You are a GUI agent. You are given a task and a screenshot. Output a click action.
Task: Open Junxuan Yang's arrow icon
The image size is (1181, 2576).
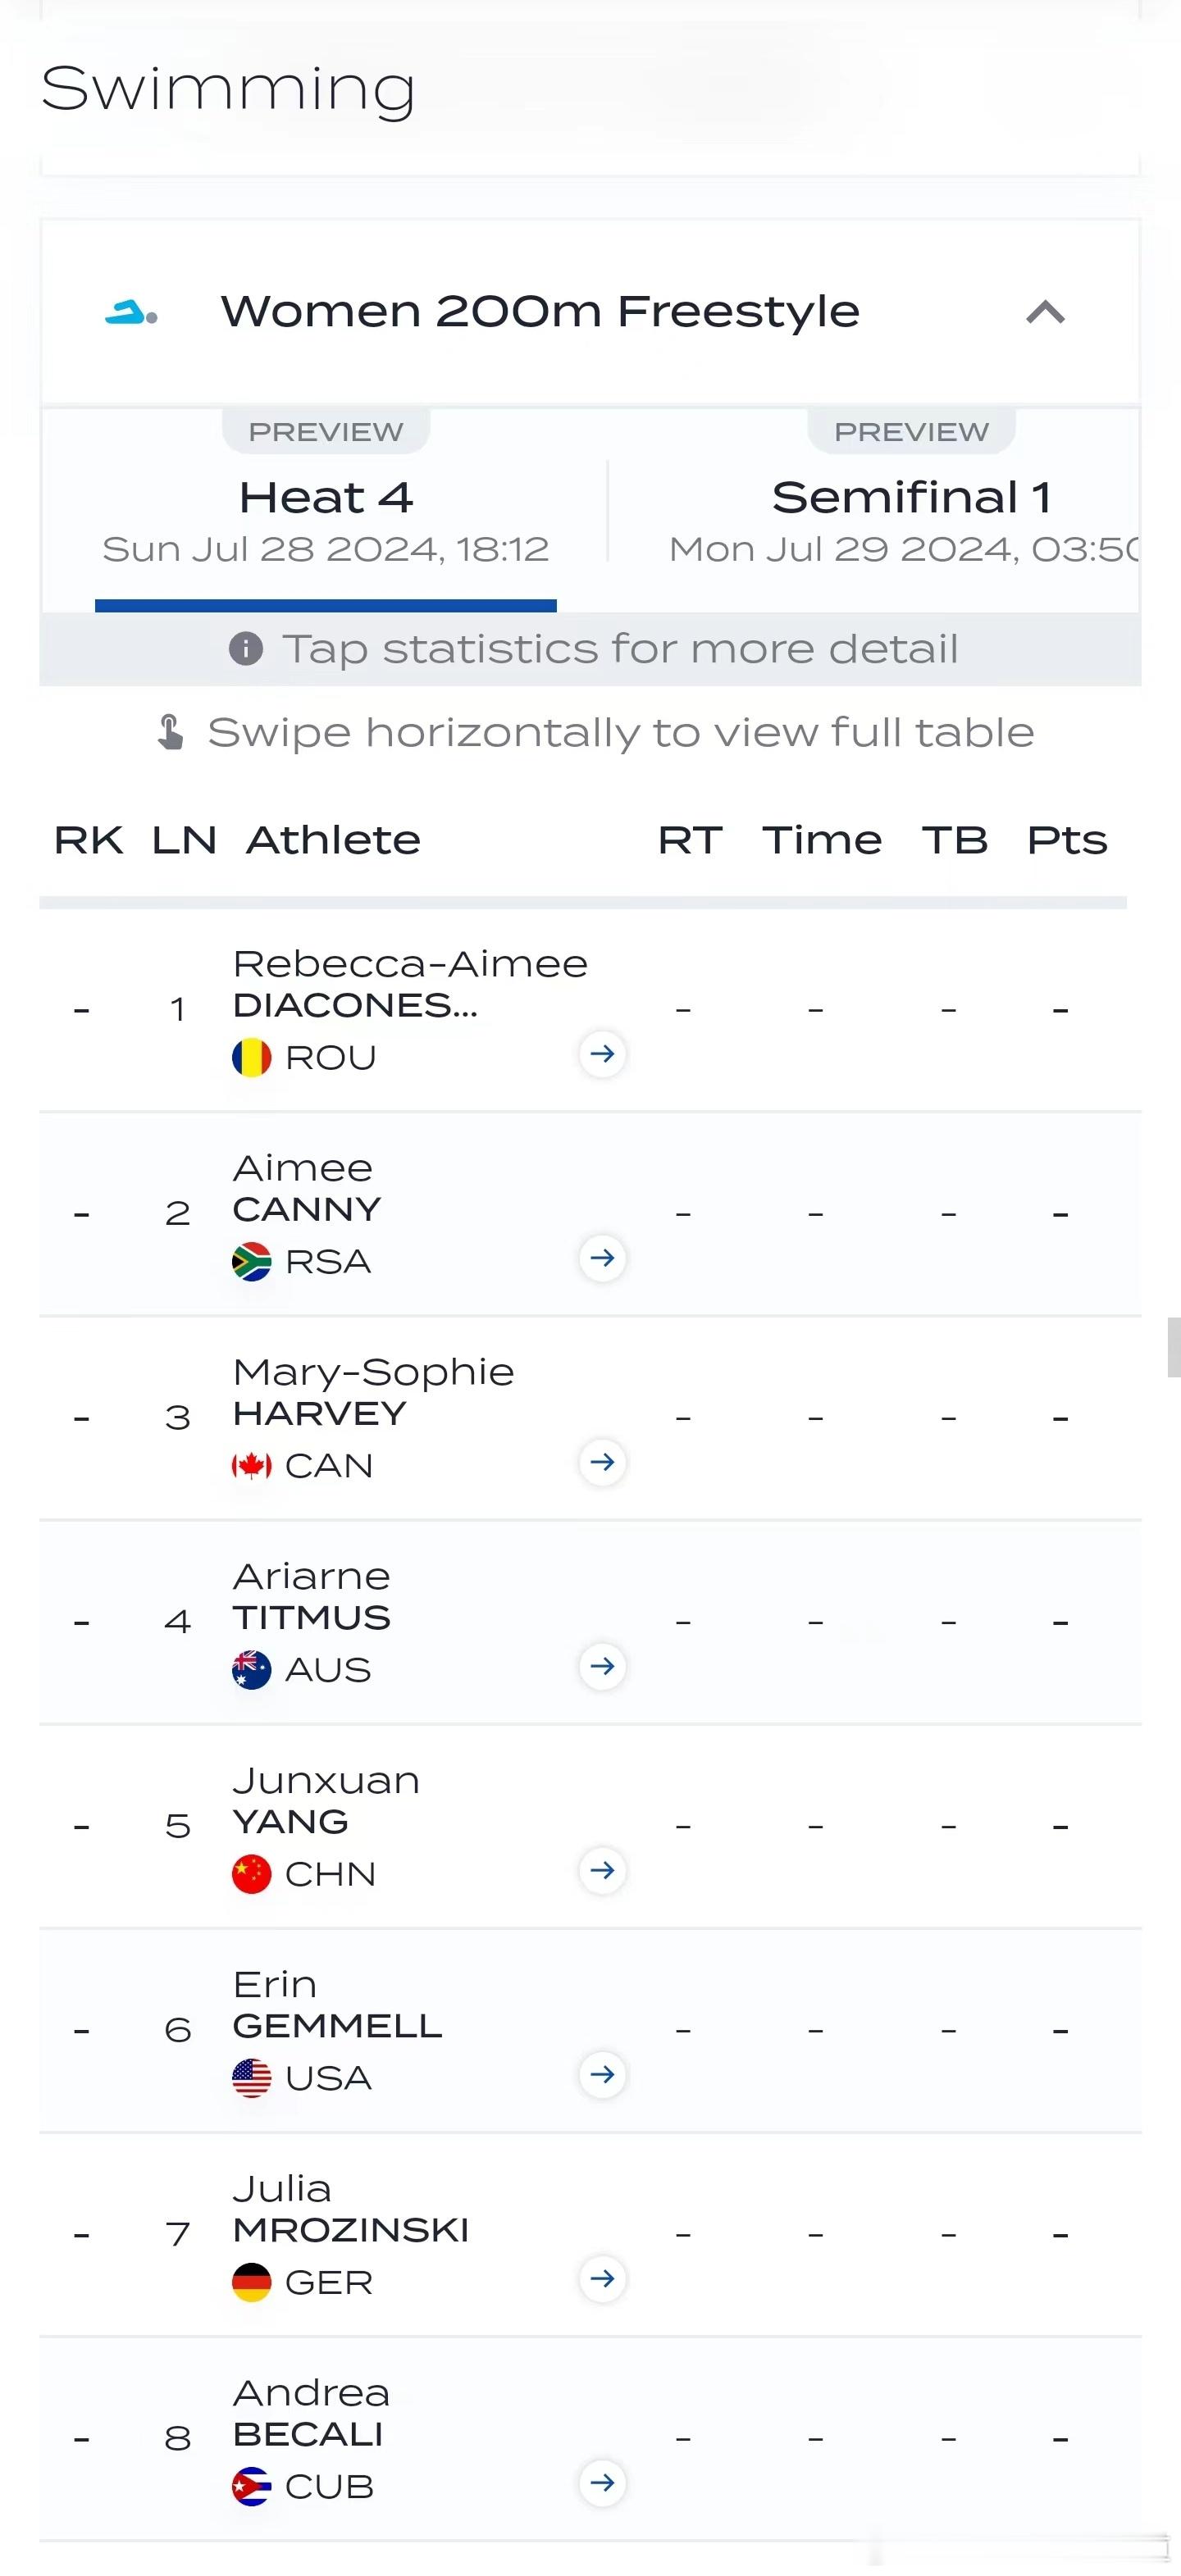602,1870
